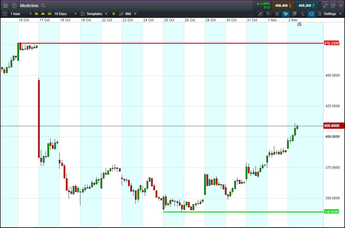Click the circled number 1 layout icon
This screenshot has height=228, width=345.
[14, 5]
